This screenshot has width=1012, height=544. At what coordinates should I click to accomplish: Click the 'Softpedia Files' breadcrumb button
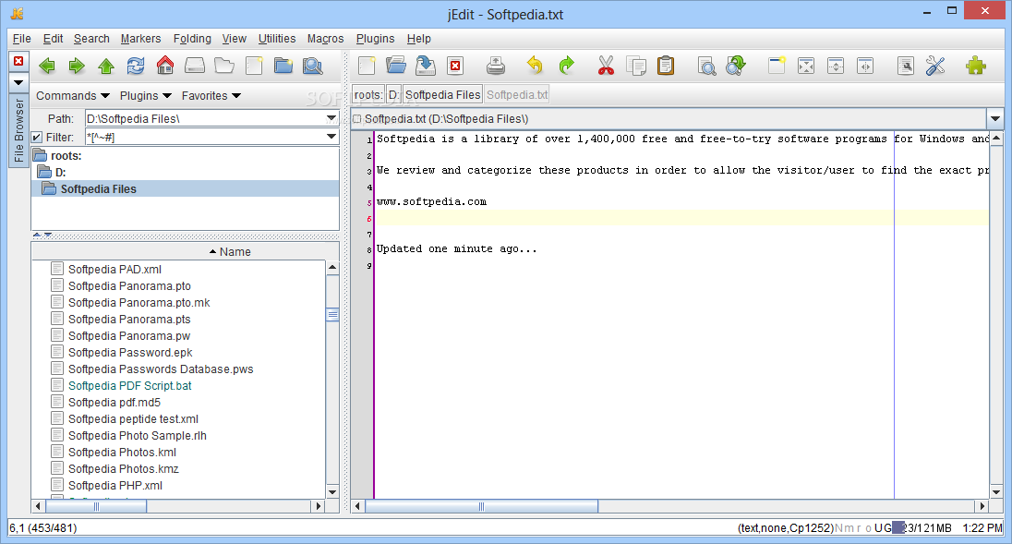coord(443,95)
